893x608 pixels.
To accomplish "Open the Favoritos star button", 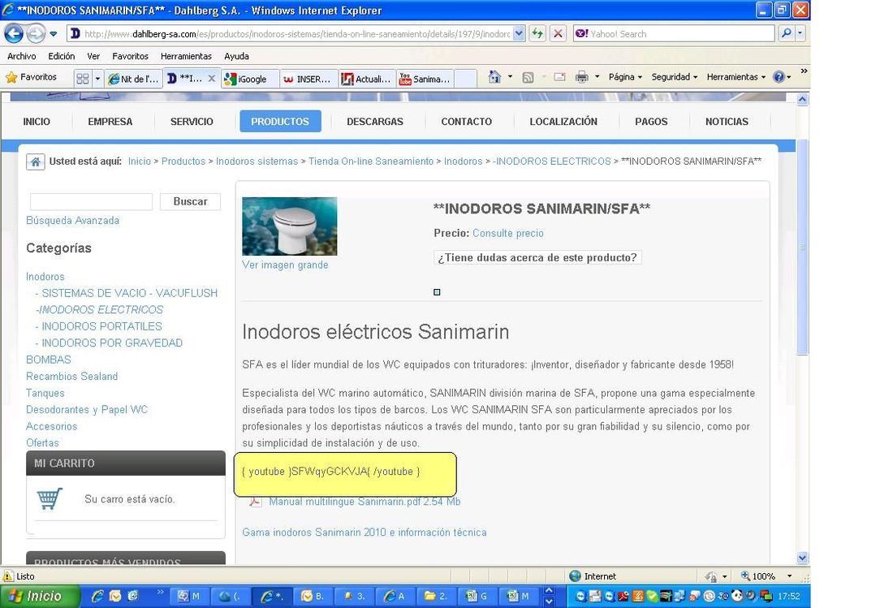I will point(32,77).
